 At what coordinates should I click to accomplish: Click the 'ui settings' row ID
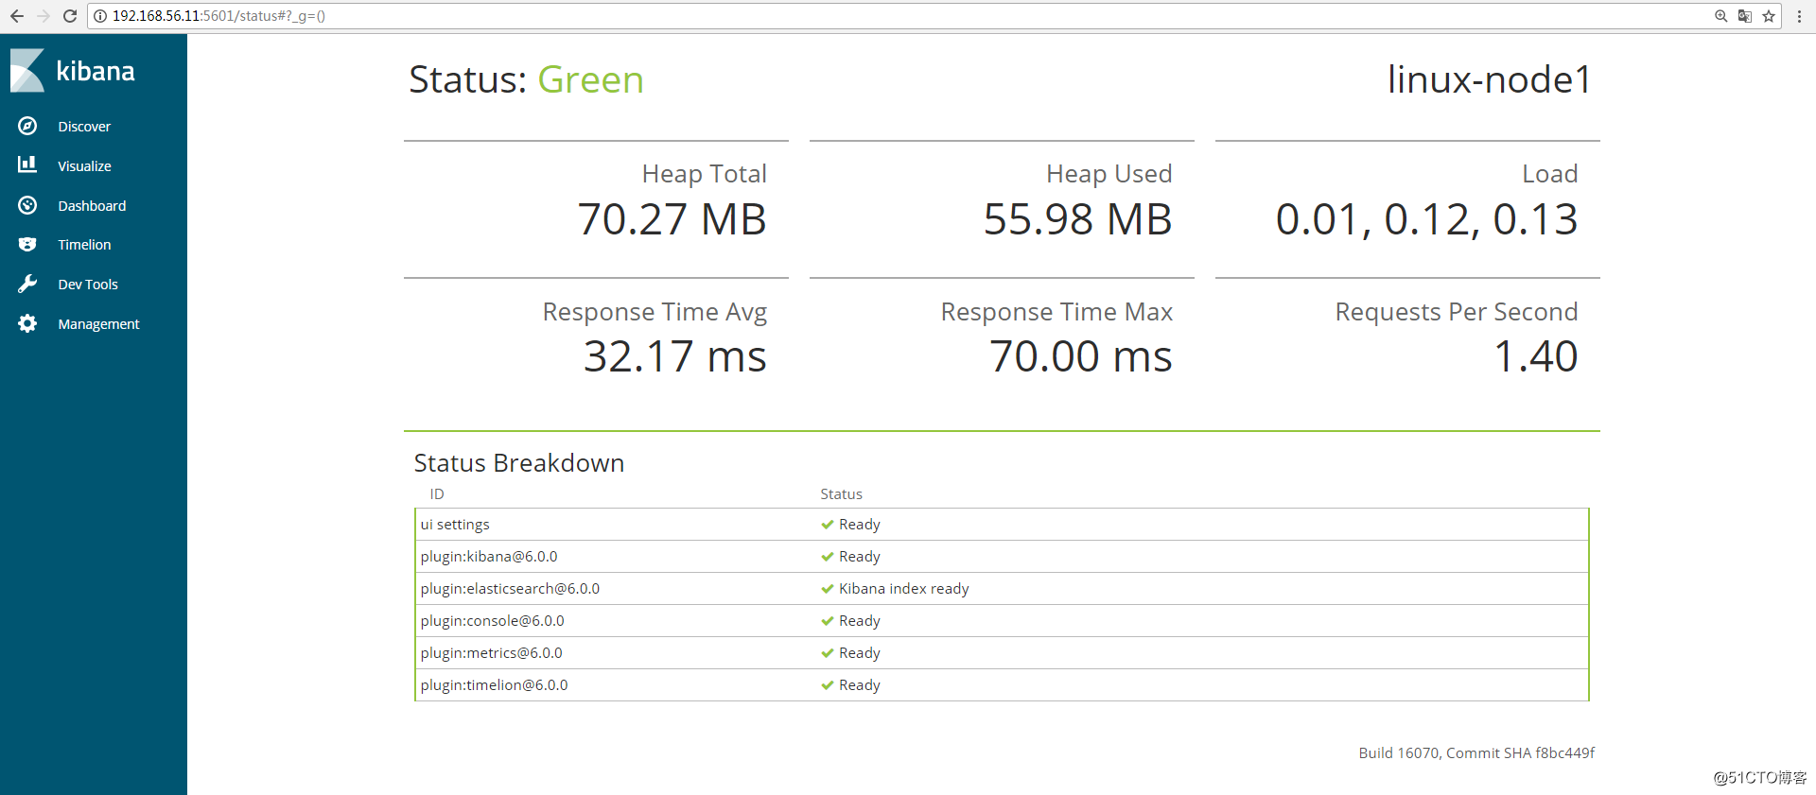455,525
